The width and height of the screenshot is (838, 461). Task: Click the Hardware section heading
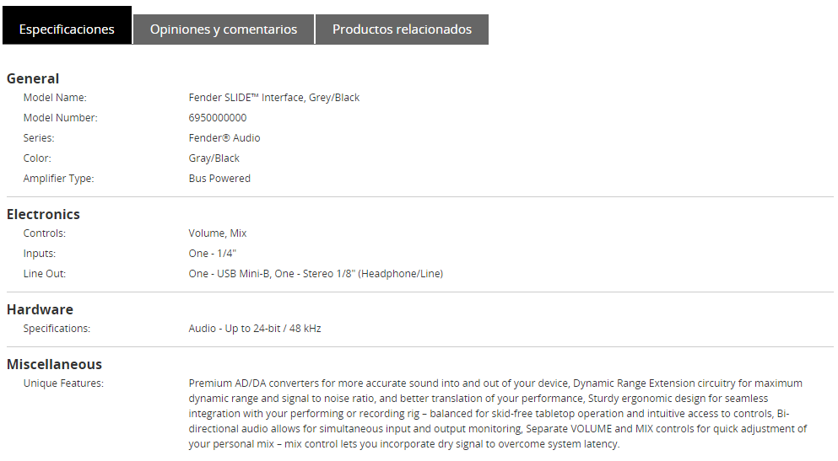[40, 309]
